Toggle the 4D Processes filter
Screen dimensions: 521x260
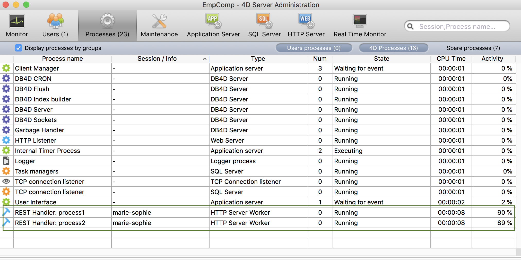coord(393,48)
